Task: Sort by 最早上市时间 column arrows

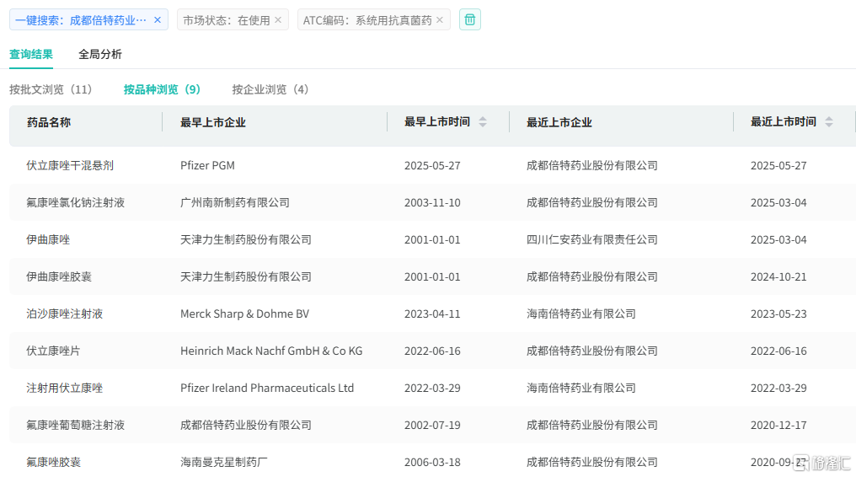Action: [x=483, y=121]
